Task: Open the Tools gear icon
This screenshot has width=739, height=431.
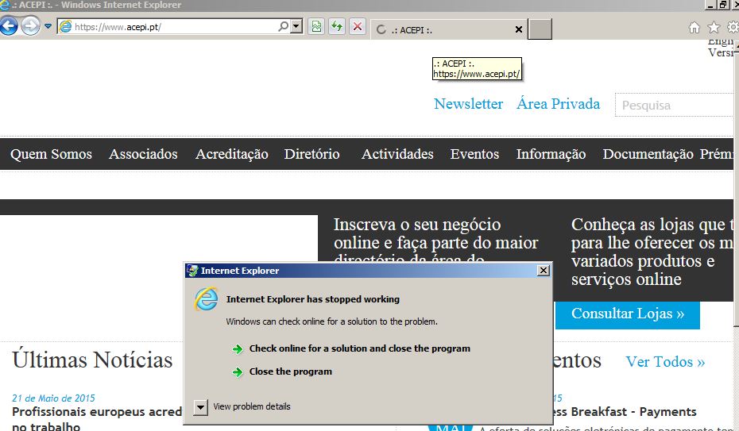Action: 733,28
